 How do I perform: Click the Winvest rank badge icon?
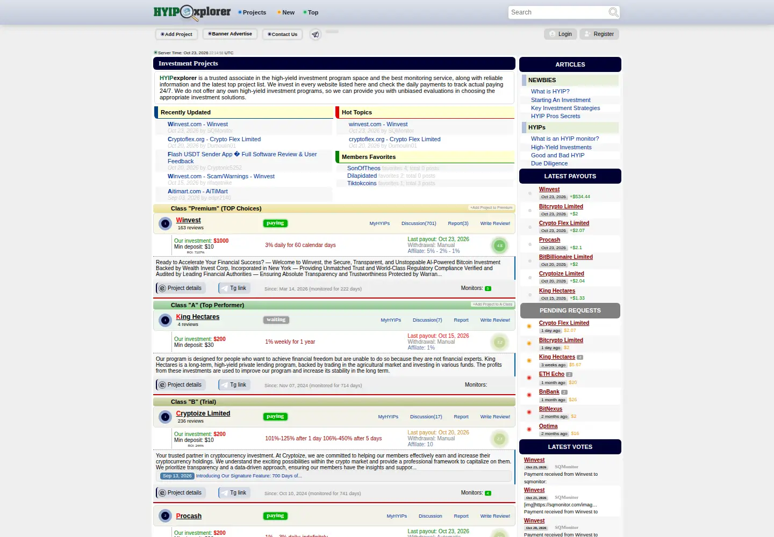(165, 223)
